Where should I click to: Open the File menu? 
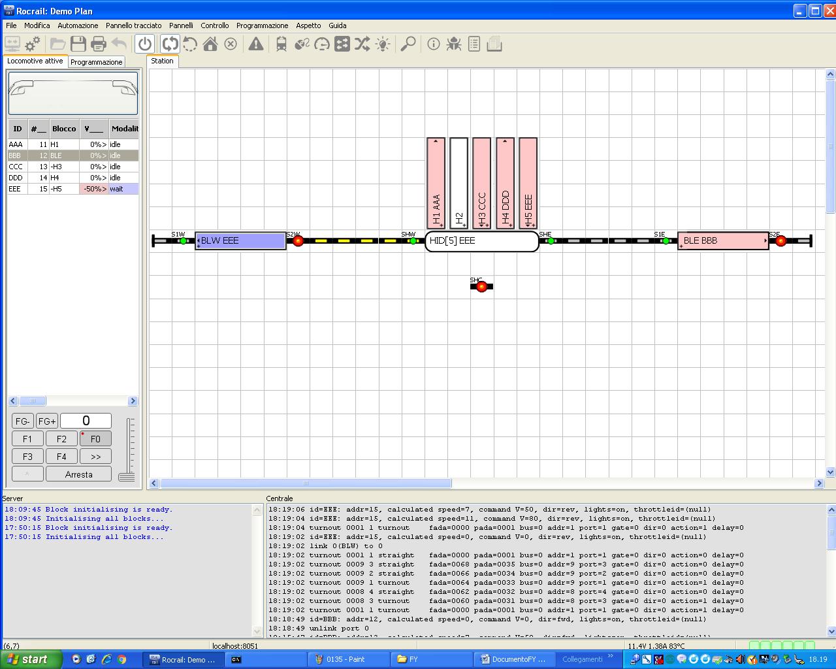11,25
